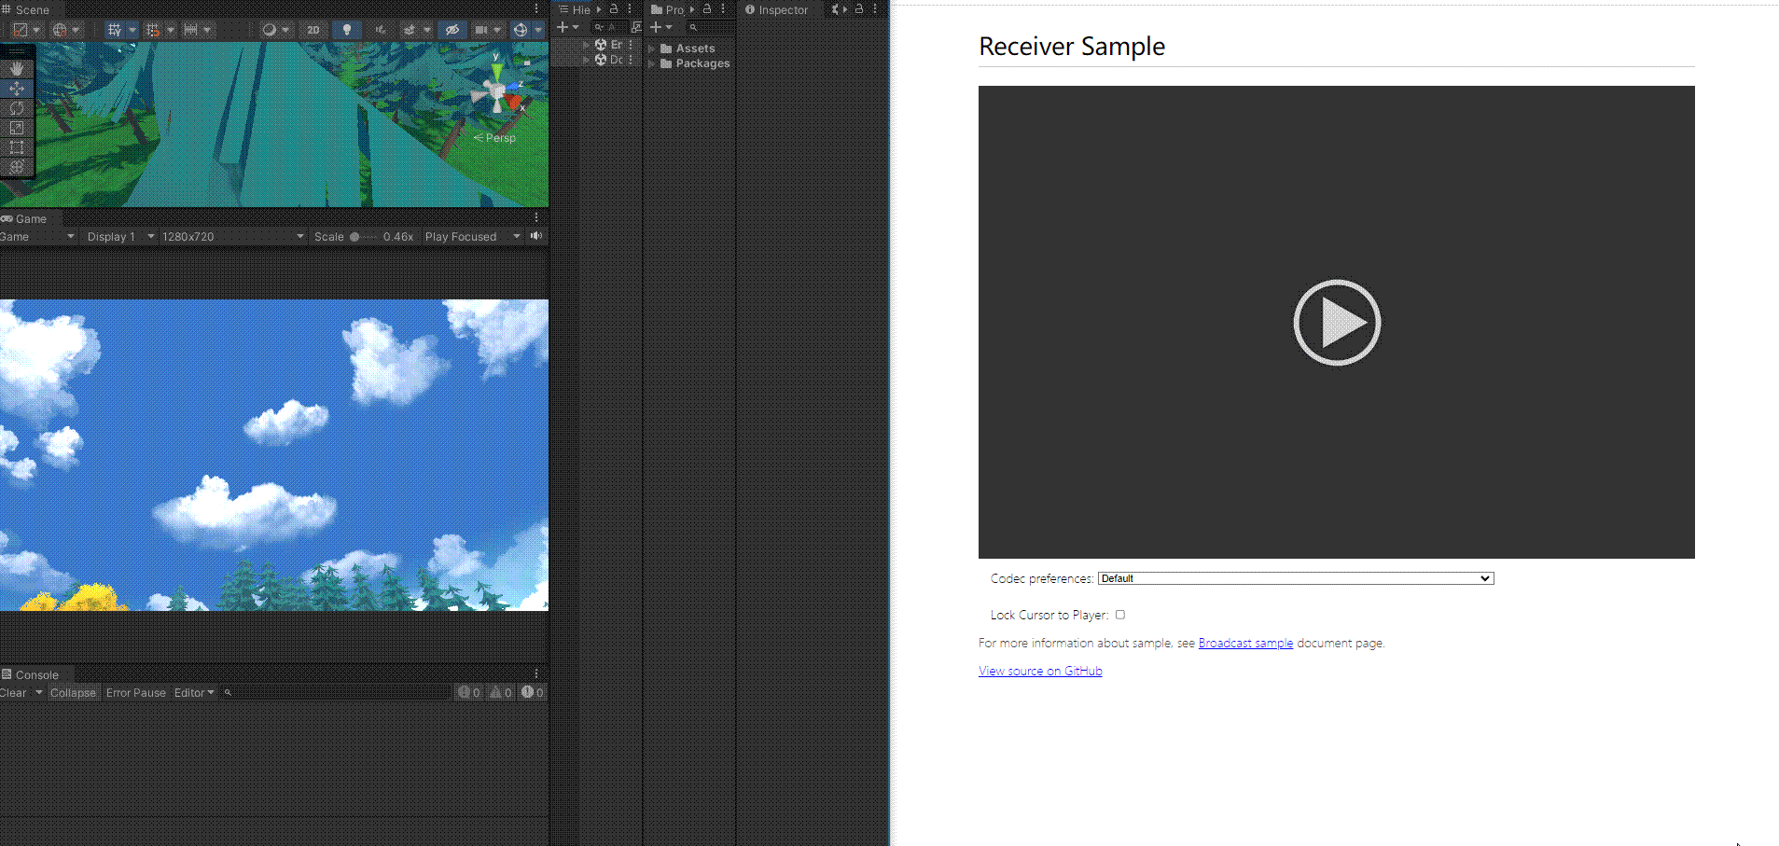
Task: Toggle Collapse in the Console panel
Action: 73,693
